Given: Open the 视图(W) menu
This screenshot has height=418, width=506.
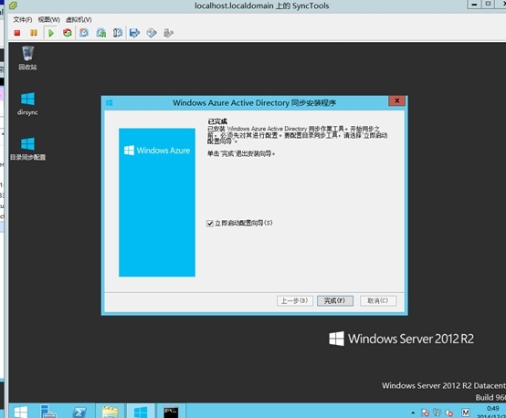Looking at the screenshot, I should (48, 20).
